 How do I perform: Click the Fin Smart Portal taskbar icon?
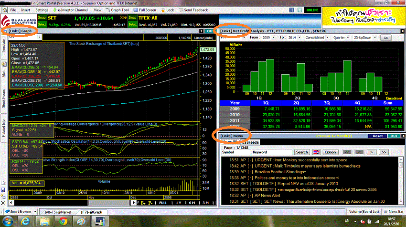(100, 221)
